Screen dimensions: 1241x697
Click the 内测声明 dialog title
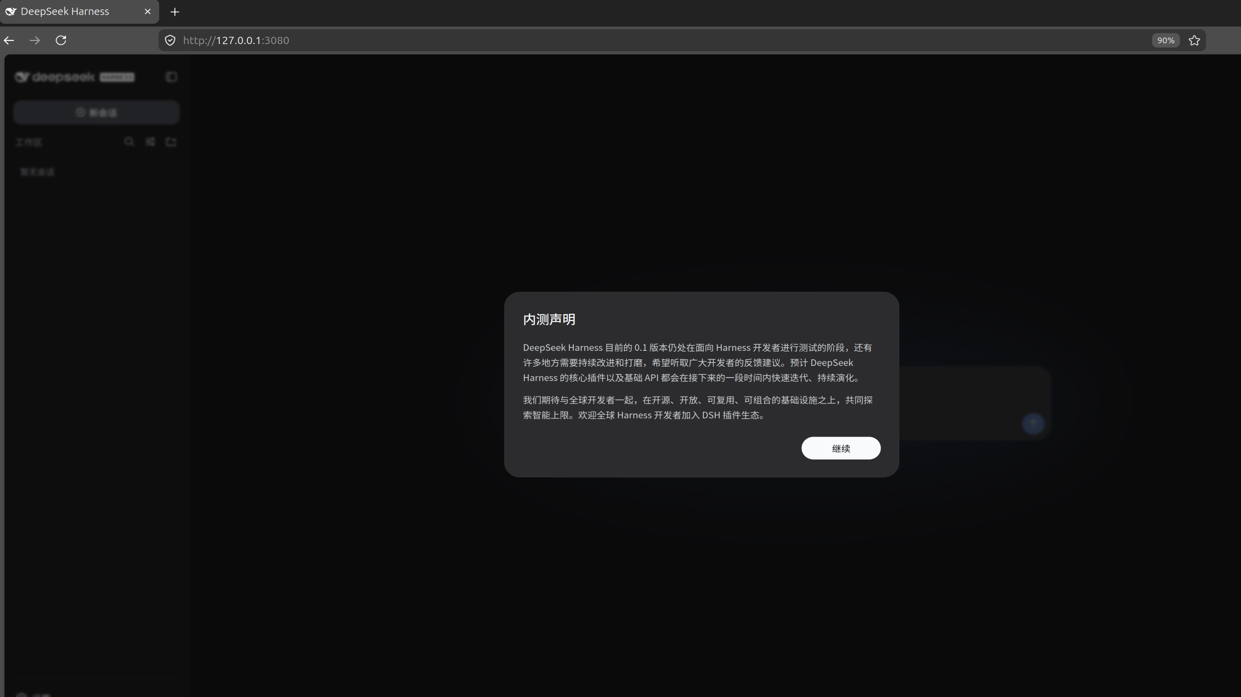[549, 319]
